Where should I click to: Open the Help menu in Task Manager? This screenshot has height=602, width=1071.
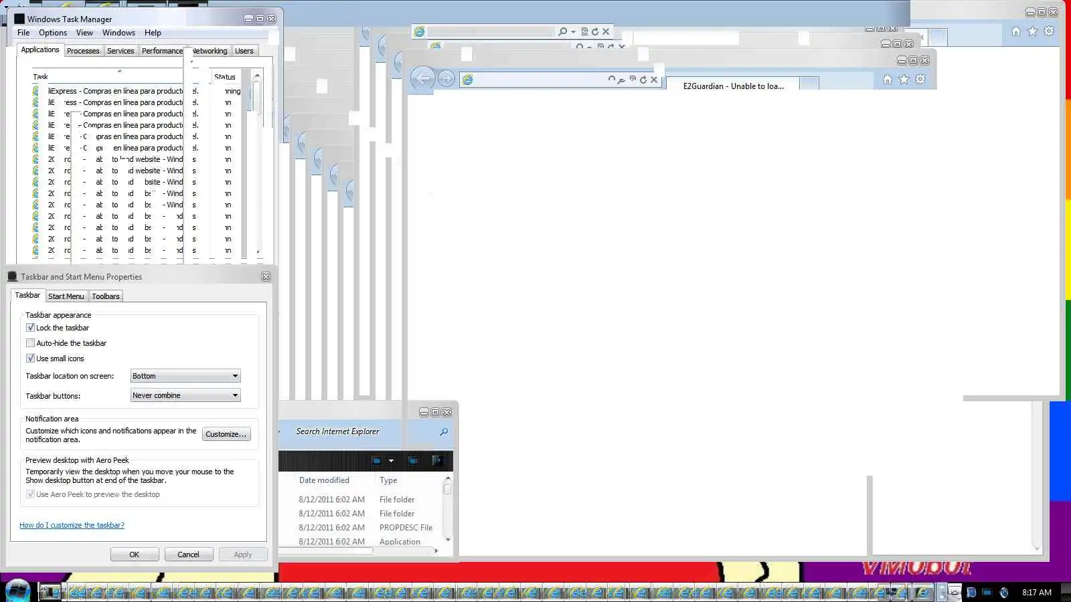tap(153, 33)
